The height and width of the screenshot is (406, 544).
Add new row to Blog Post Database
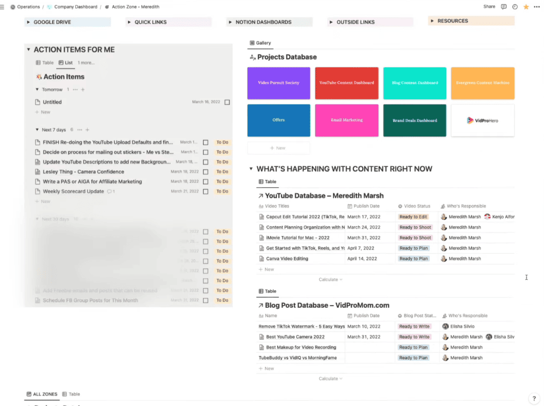point(267,368)
